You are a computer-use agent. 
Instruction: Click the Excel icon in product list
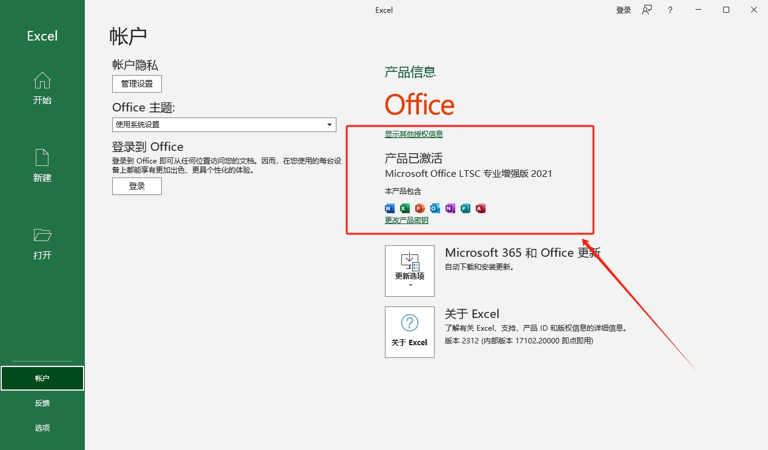point(405,208)
